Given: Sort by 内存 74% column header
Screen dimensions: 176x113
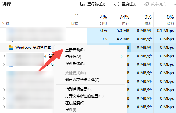Looking at the screenshot, I should (x=120, y=20).
